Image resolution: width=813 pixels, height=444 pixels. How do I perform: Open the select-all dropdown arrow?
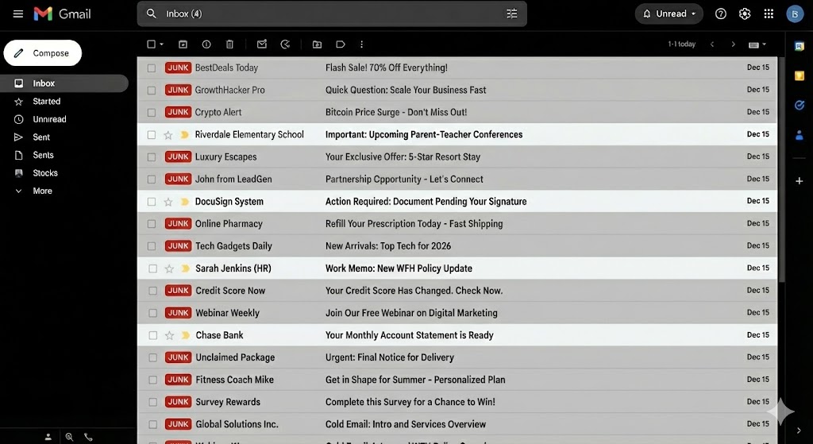tap(161, 44)
